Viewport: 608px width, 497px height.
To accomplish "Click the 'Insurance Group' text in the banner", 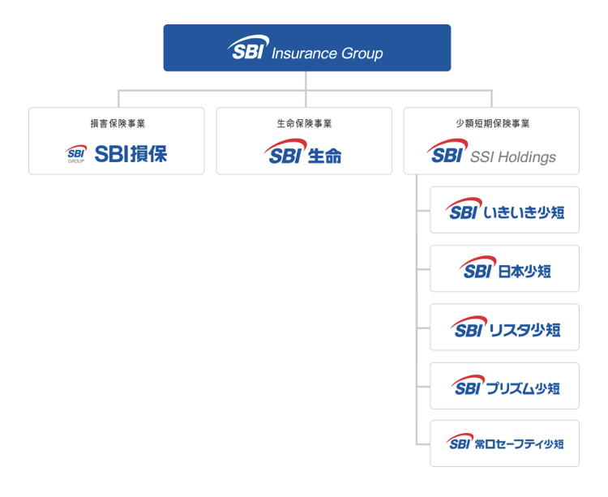I will [x=327, y=54].
